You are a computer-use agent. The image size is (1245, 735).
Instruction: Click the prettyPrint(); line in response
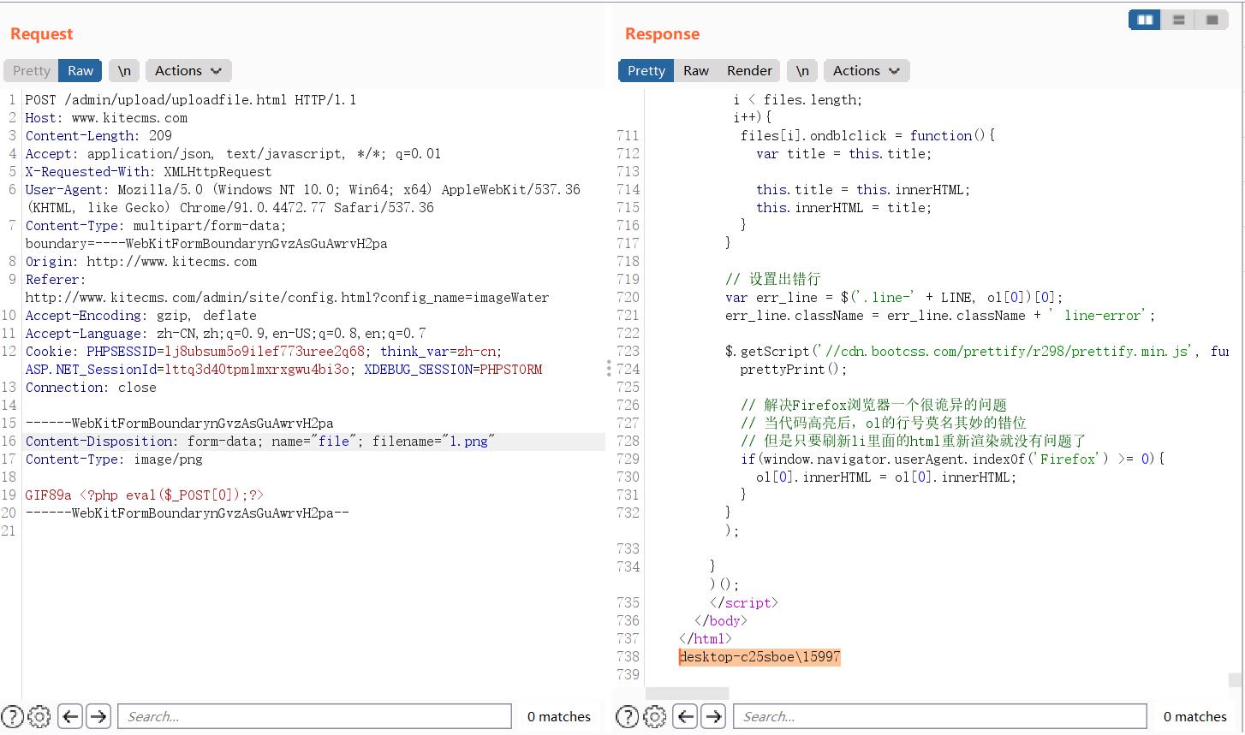[794, 369]
